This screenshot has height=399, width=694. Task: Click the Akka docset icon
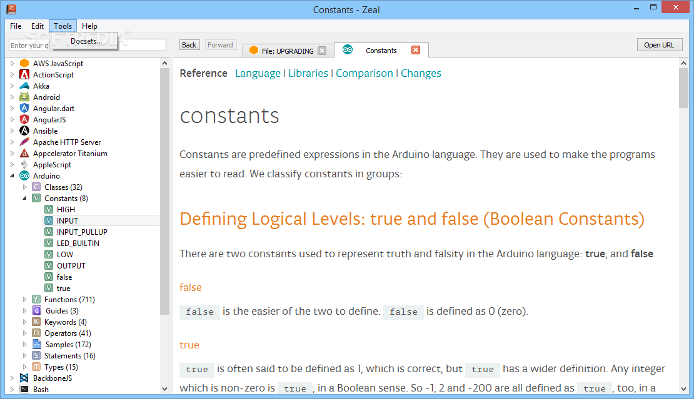tap(24, 86)
